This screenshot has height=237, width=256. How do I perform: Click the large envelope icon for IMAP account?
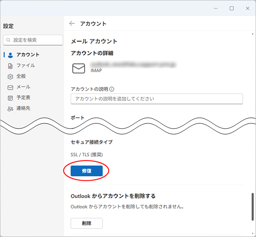(x=79, y=68)
